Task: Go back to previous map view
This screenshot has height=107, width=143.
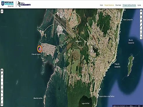Action: point(2,93)
